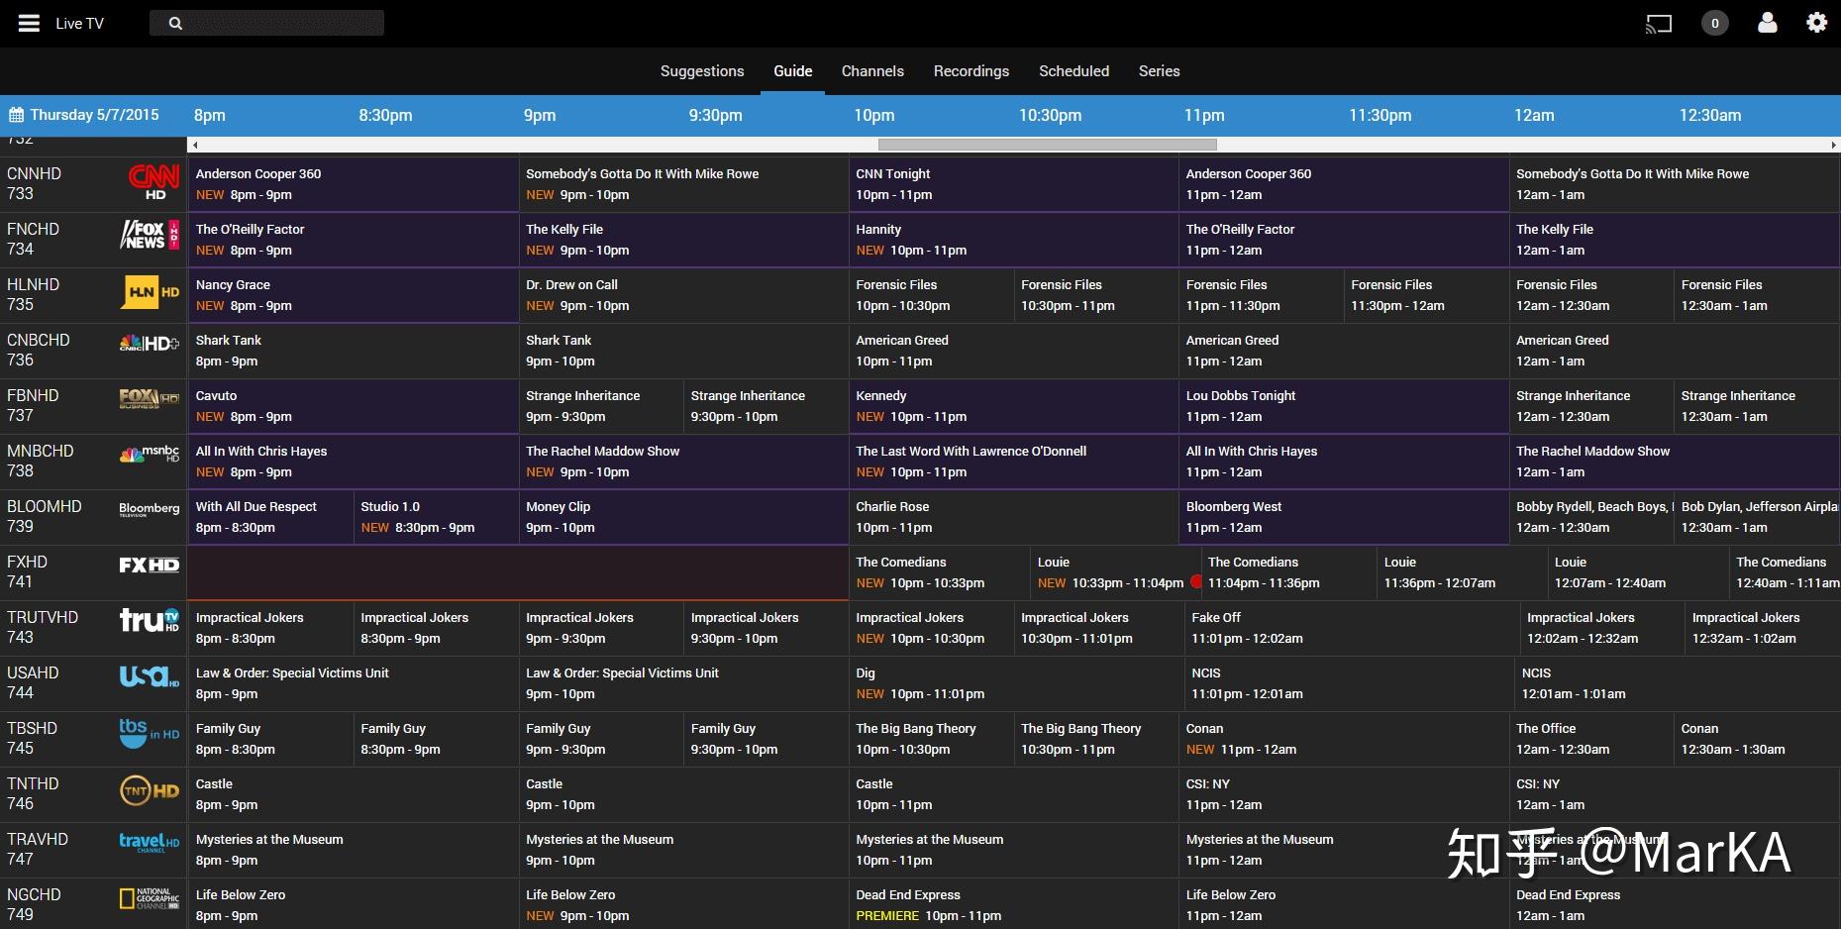Select the Fox News HD channel logo
Image resolution: width=1841 pixels, height=929 pixels.
(x=150, y=236)
